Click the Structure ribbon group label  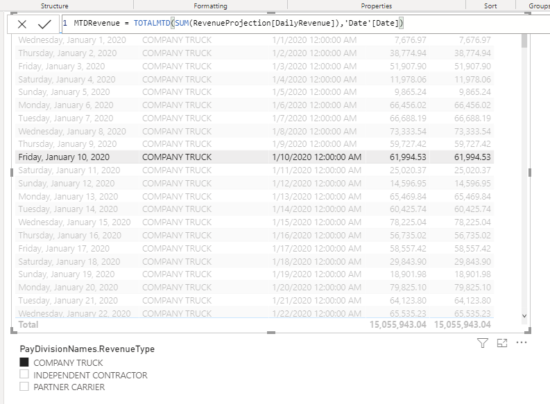tap(54, 6)
